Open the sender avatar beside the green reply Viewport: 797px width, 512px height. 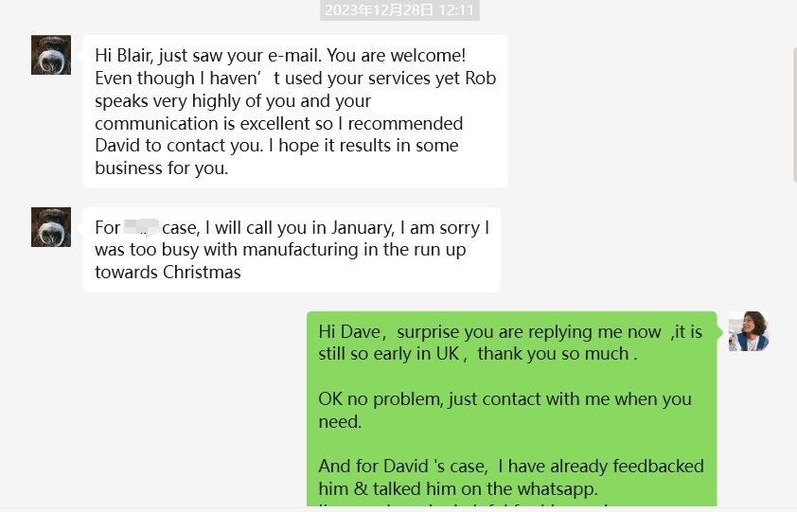pos(748,331)
